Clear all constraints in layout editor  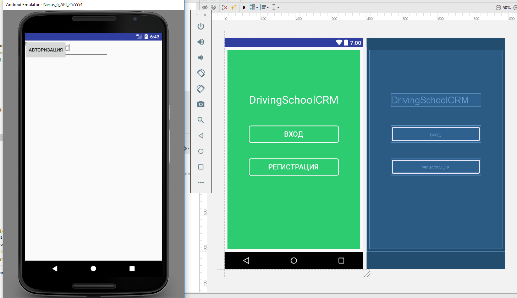click(x=224, y=7)
